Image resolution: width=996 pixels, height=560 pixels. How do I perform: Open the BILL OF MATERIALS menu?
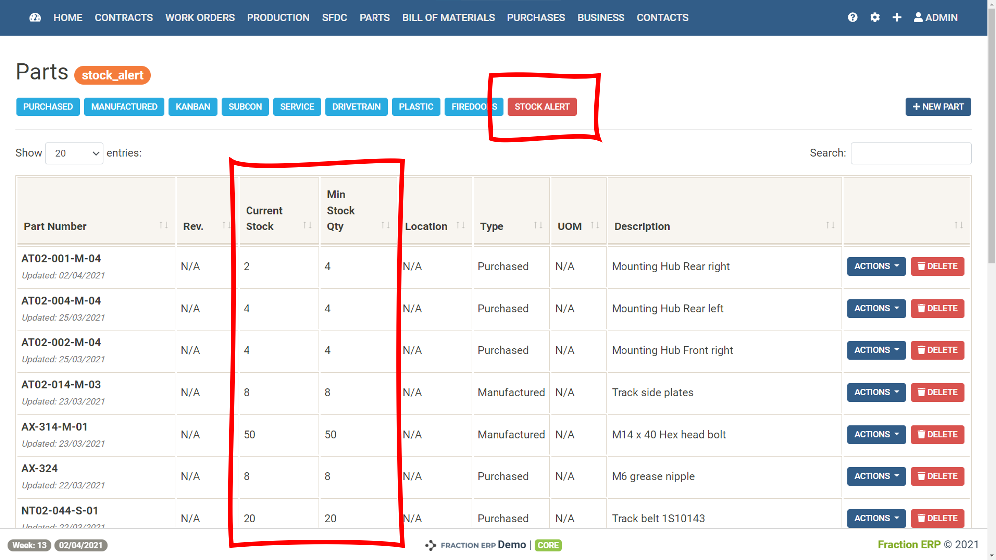click(x=448, y=18)
